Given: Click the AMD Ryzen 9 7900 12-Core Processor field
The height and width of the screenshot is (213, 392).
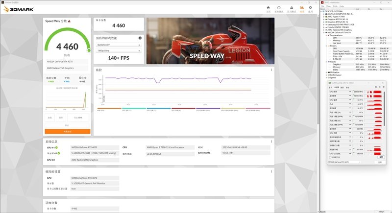Looking at the screenshot, I should pos(170,147).
